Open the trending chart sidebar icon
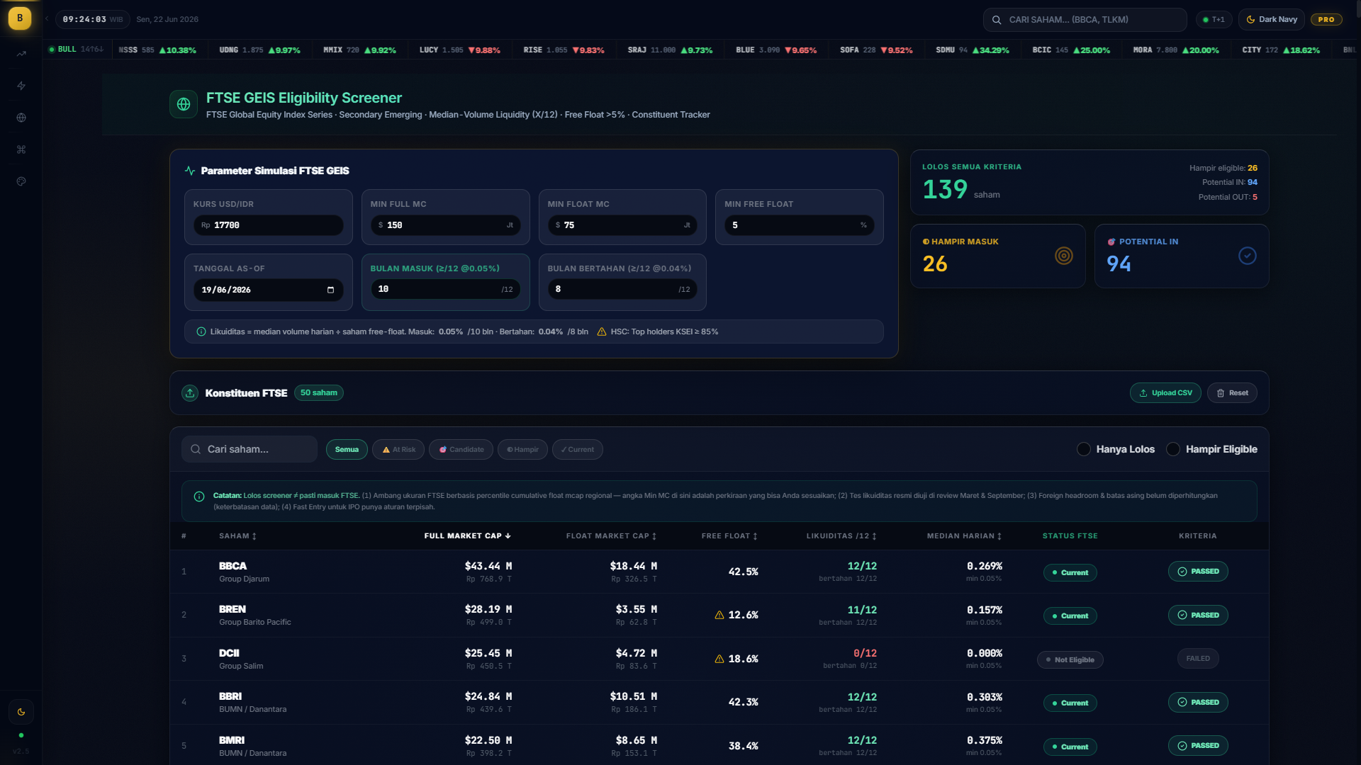Image resolution: width=1361 pixels, height=765 pixels. coord(21,54)
